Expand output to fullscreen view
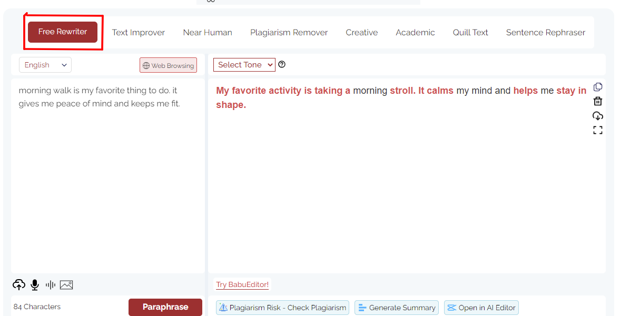This screenshot has height=316, width=630. tap(597, 130)
